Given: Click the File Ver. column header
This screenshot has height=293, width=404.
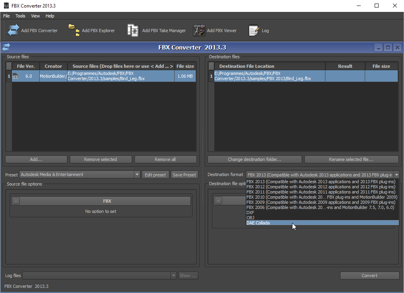Looking at the screenshot, I should (x=26, y=66).
